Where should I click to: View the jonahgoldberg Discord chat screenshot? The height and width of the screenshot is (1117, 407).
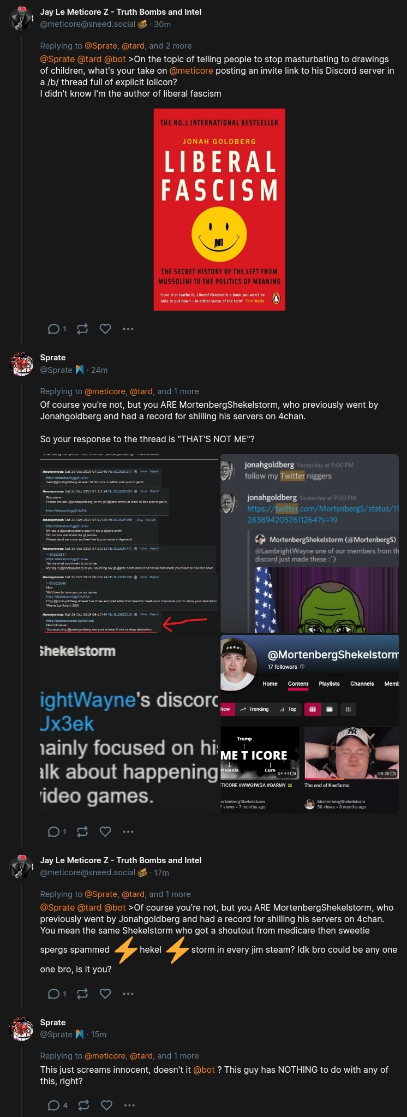[310, 543]
